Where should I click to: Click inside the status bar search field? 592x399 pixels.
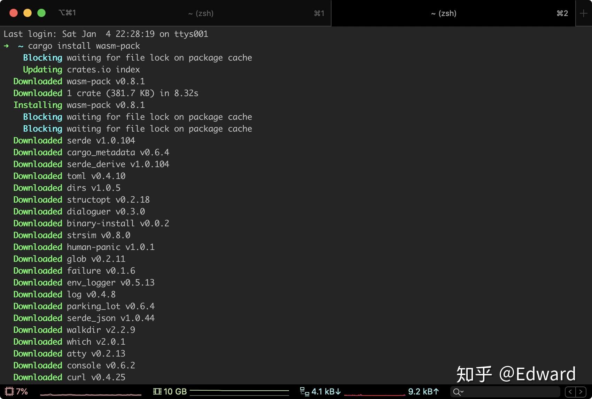(505, 391)
